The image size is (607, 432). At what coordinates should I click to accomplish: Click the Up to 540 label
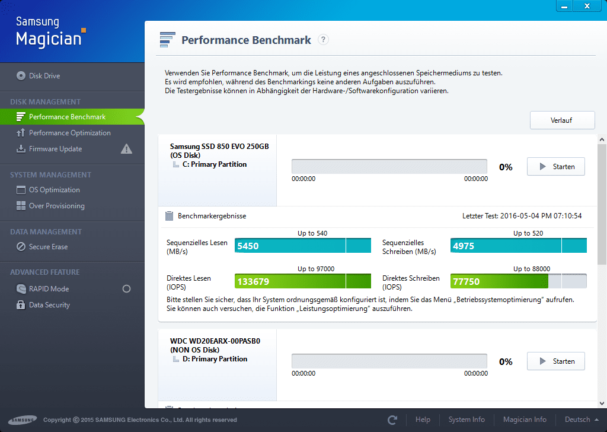coord(312,233)
